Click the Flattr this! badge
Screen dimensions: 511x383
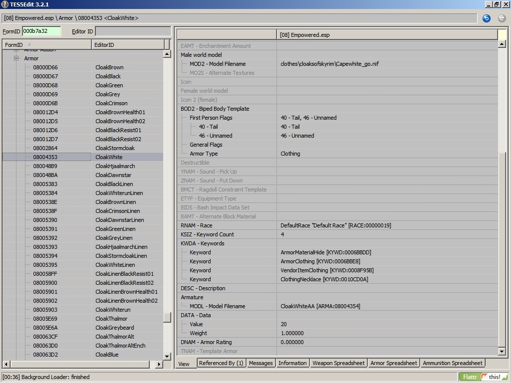click(x=482, y=377)
